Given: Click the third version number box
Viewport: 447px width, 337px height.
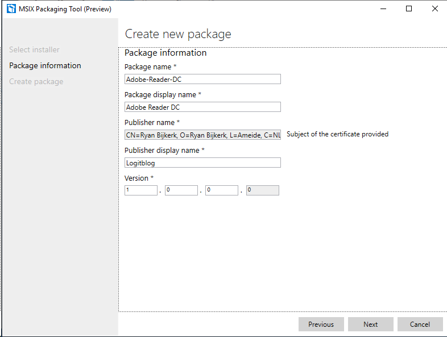Looking at the screenshot, I should [x=222, y=190].
